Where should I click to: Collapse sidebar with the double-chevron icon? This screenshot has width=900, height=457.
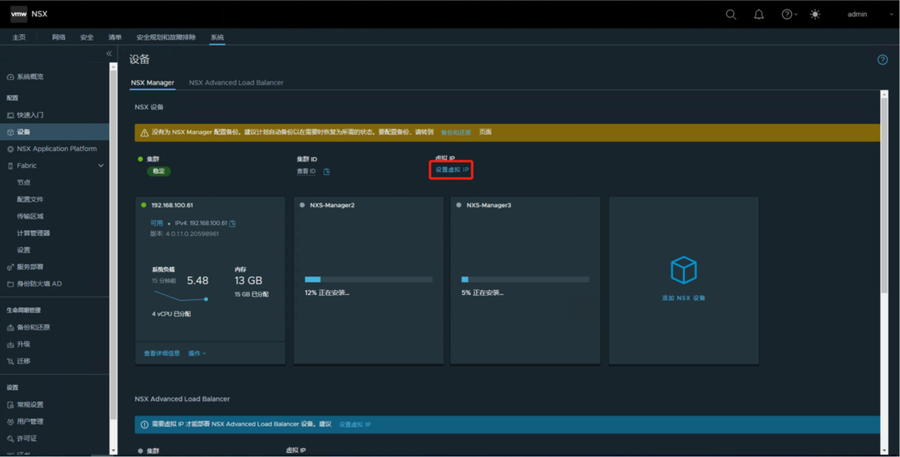(109, 54)
